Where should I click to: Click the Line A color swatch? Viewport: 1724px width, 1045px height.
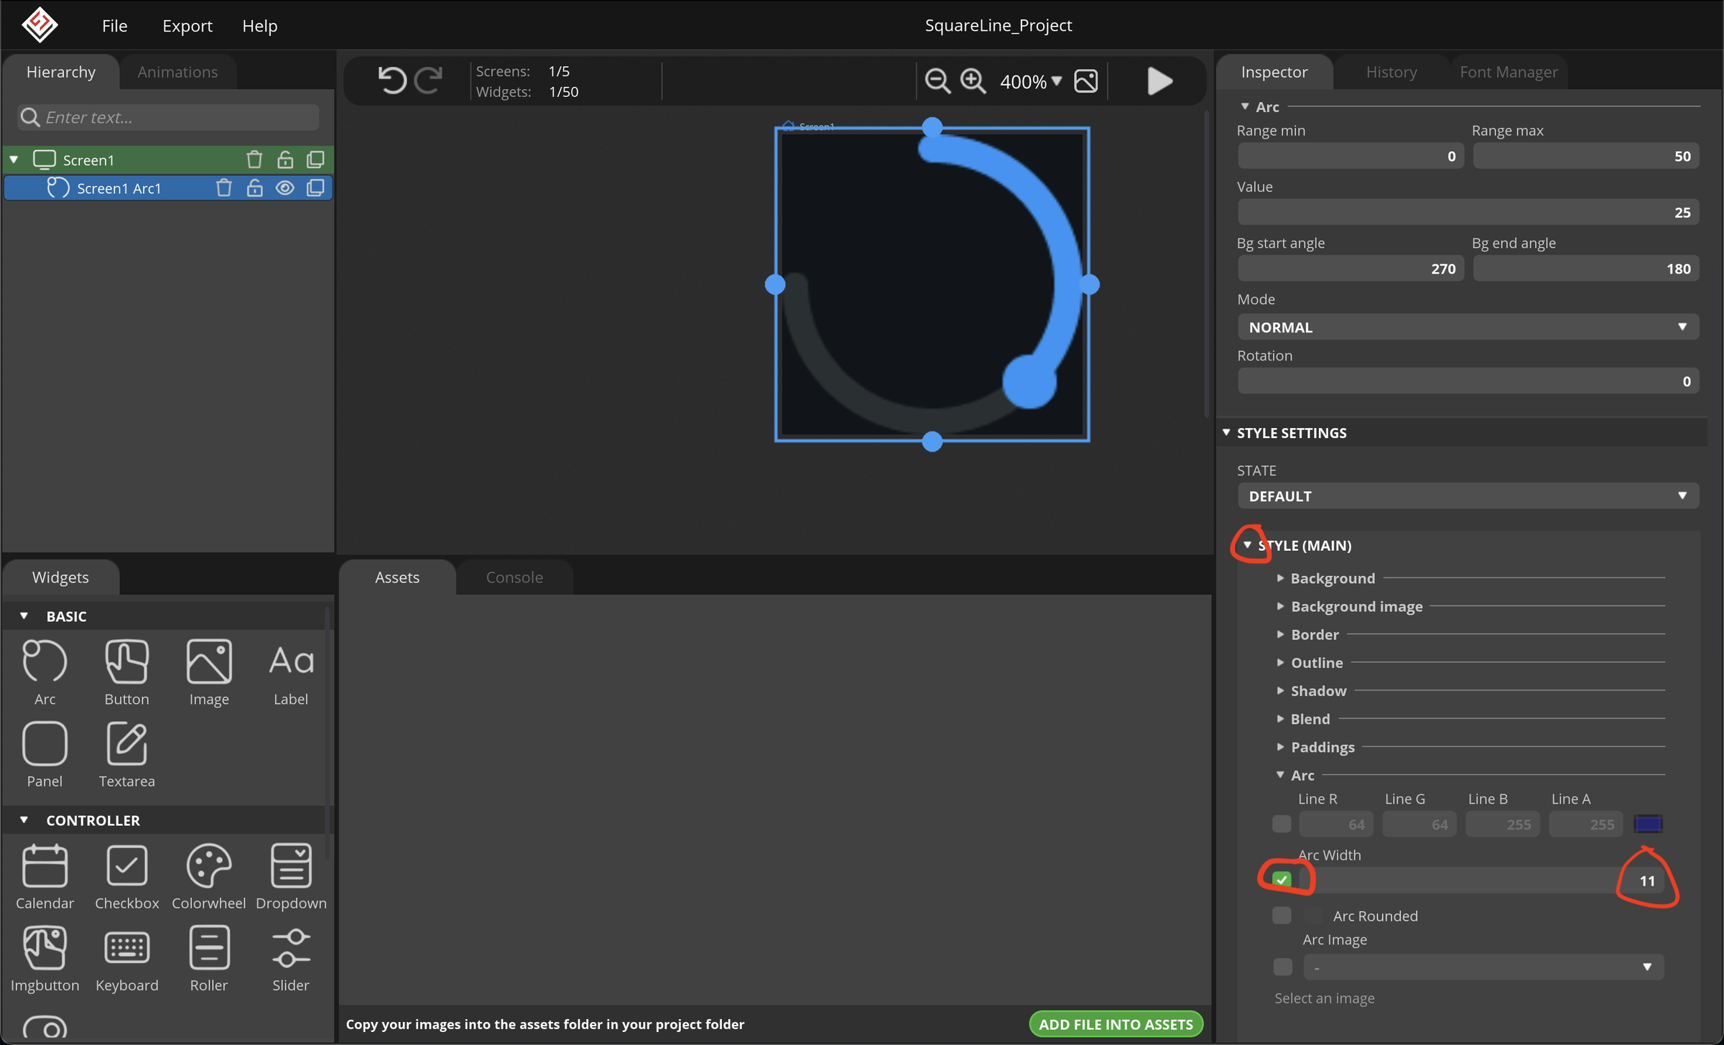[1648, 824]
